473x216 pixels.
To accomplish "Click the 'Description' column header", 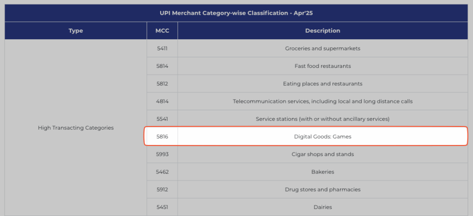I will tap(322, 31).
